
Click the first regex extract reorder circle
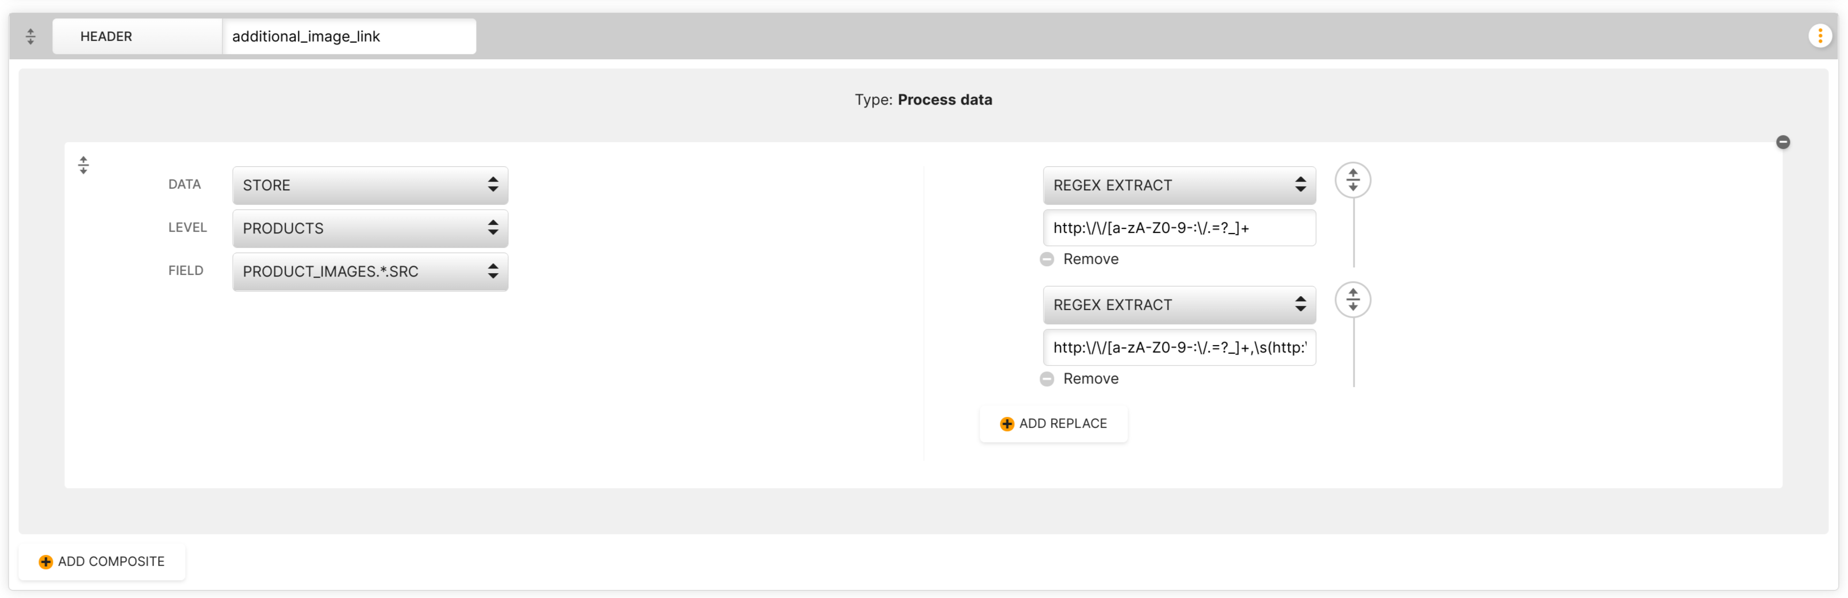(x=1352, y=180)
